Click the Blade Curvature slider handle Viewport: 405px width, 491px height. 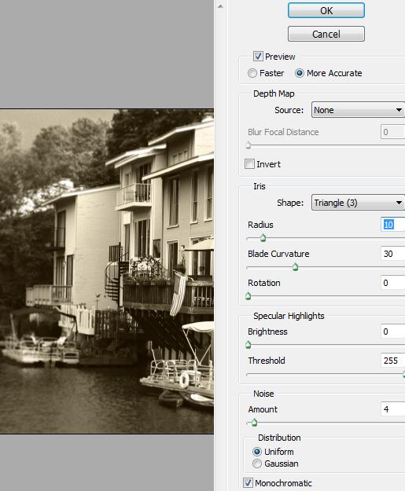[295, 267]
